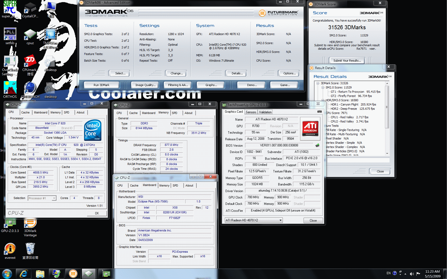The image size is (447, 279).
Task: Open the CPUmark desktop shortcut
Action: coord(30,65)
